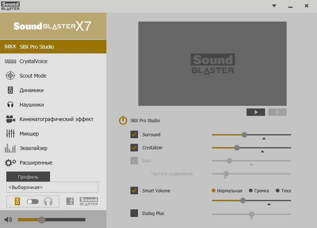Click the CrystalVoice logo icon
The width and height of the screenshot is (317, 228).
coord(10,61)
